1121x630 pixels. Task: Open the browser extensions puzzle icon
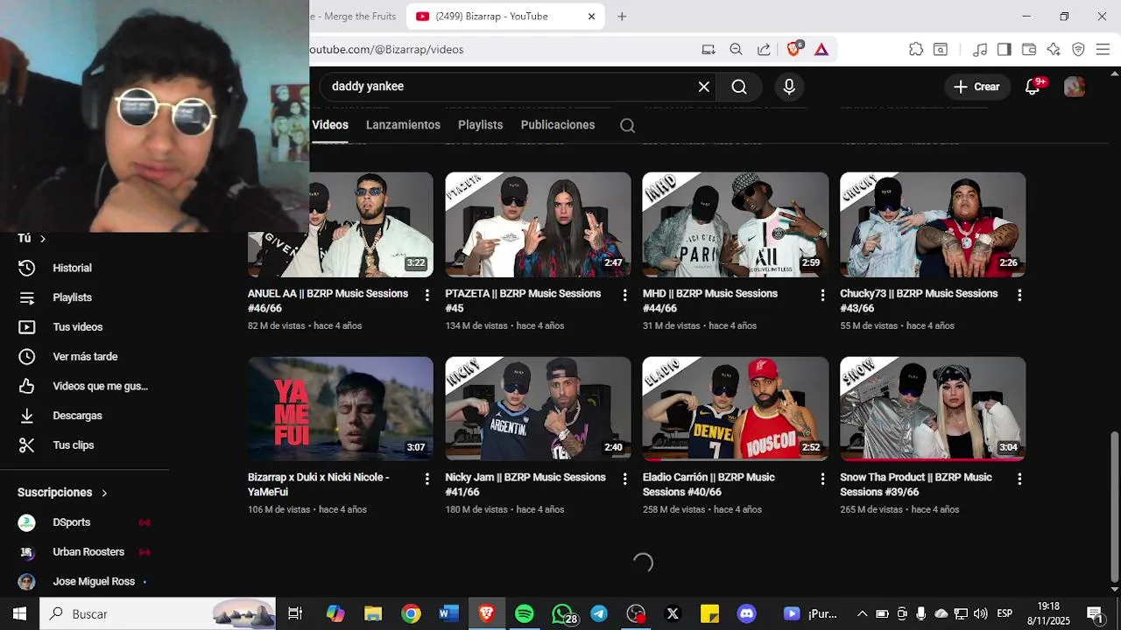916,50
